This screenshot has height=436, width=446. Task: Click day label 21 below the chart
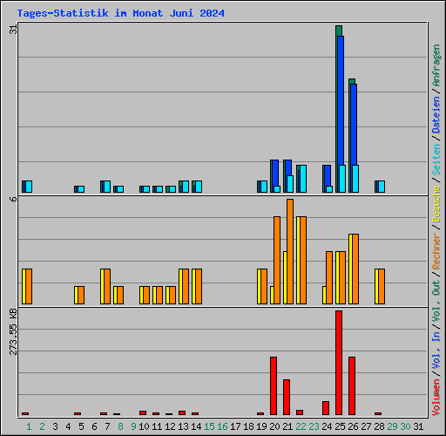coord(287,426)
